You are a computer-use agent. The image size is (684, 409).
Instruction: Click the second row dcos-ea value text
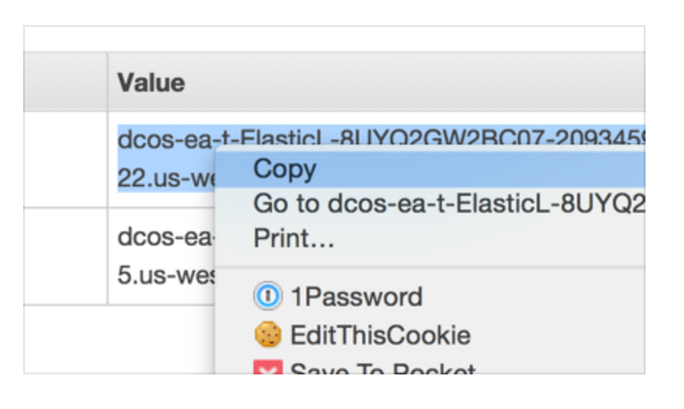point(166,237)
